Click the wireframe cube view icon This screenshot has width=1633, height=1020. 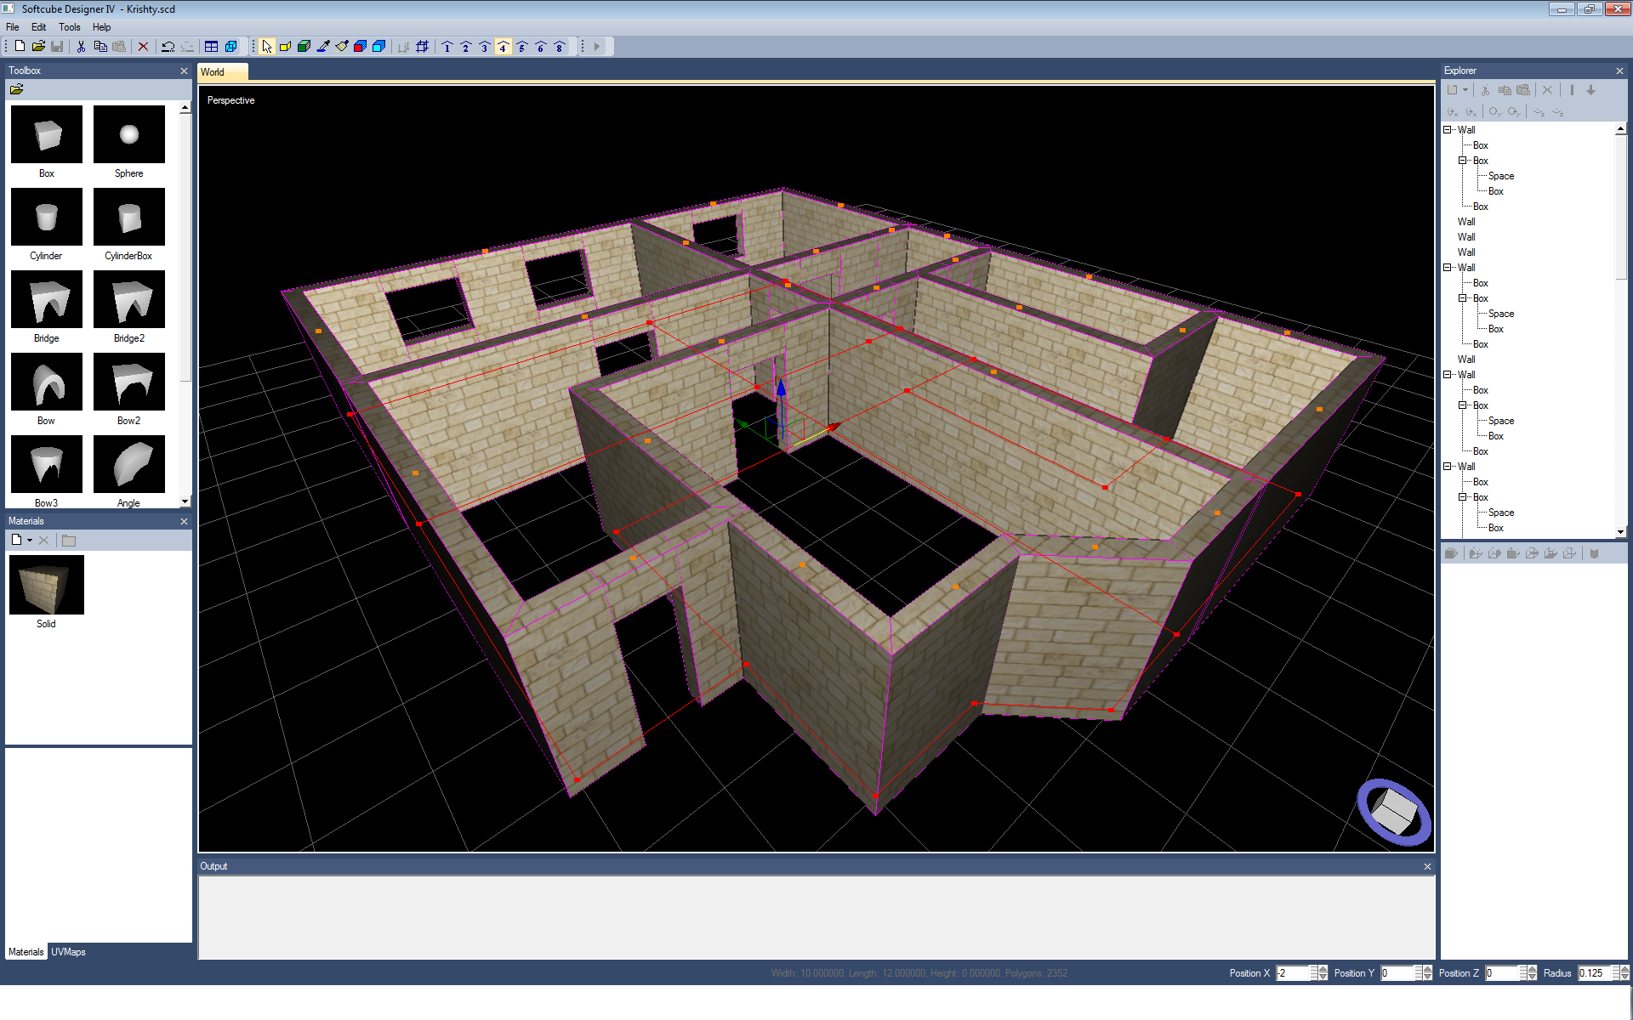click(230, 47)
